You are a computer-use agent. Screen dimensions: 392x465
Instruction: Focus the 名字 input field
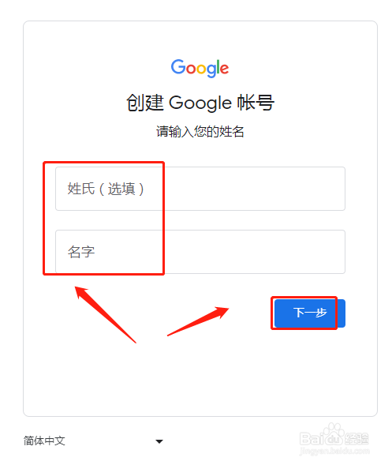pos(200,252)
